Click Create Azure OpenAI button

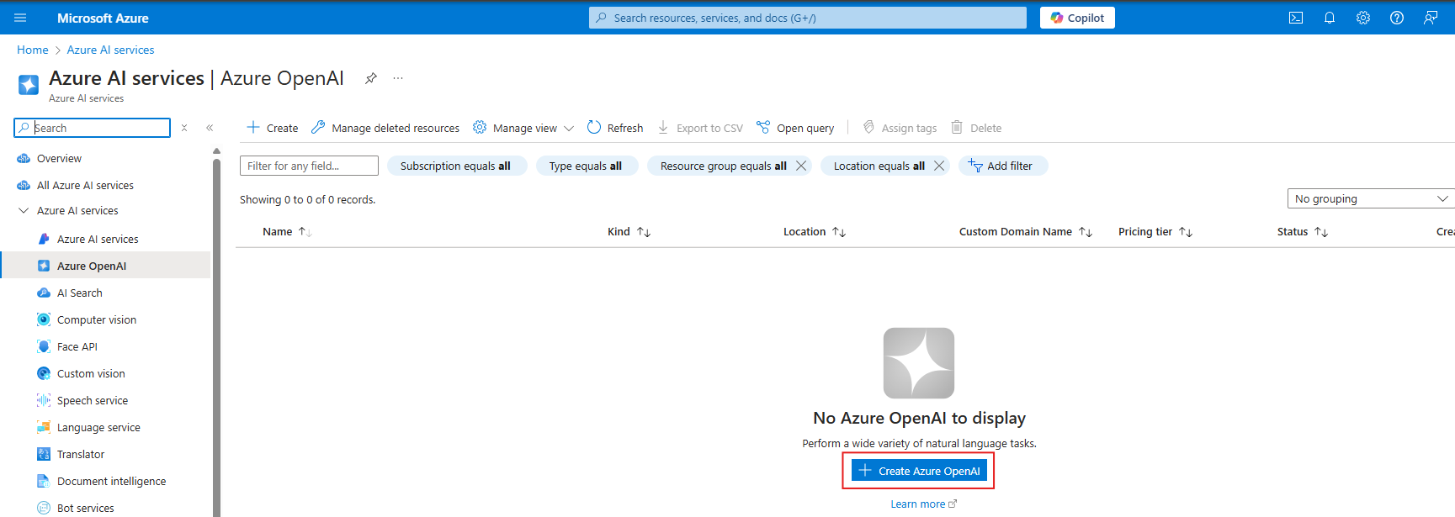(x=919, y=471)
